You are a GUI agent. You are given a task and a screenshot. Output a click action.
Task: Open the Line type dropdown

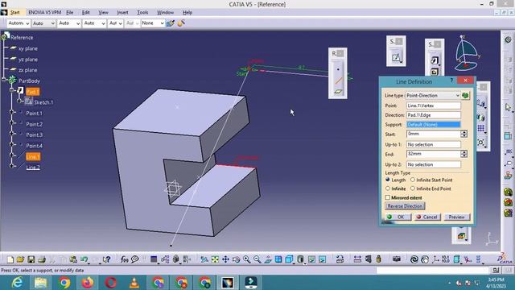433,95
